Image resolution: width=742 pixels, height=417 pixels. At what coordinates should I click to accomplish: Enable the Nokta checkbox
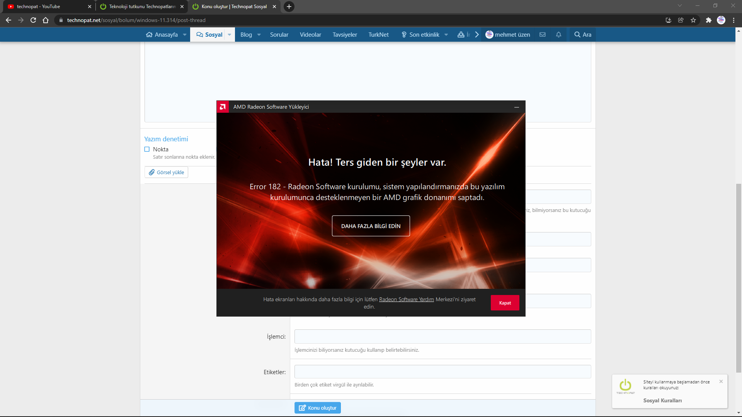[x=147, y=149]
